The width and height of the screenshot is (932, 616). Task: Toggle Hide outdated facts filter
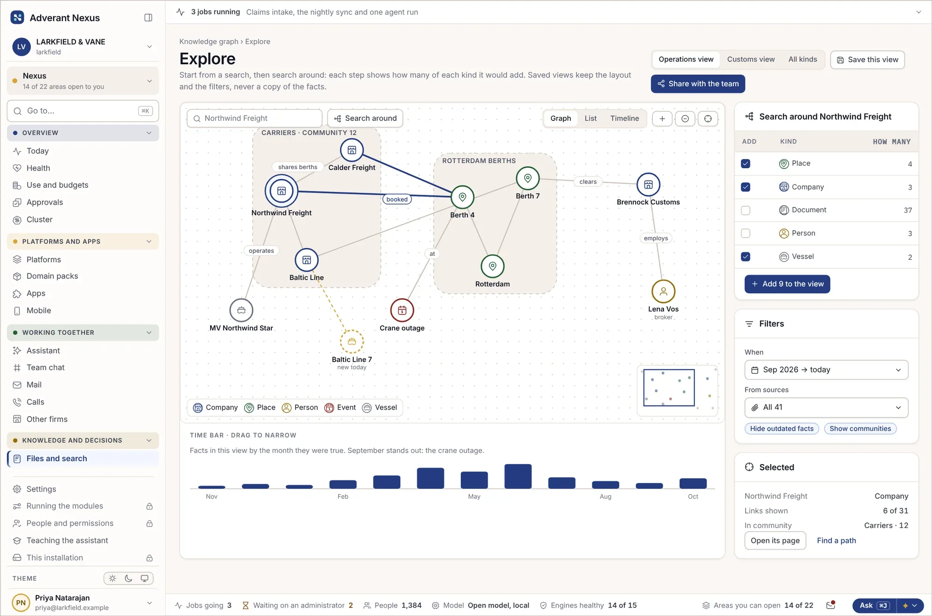[781, 429]
